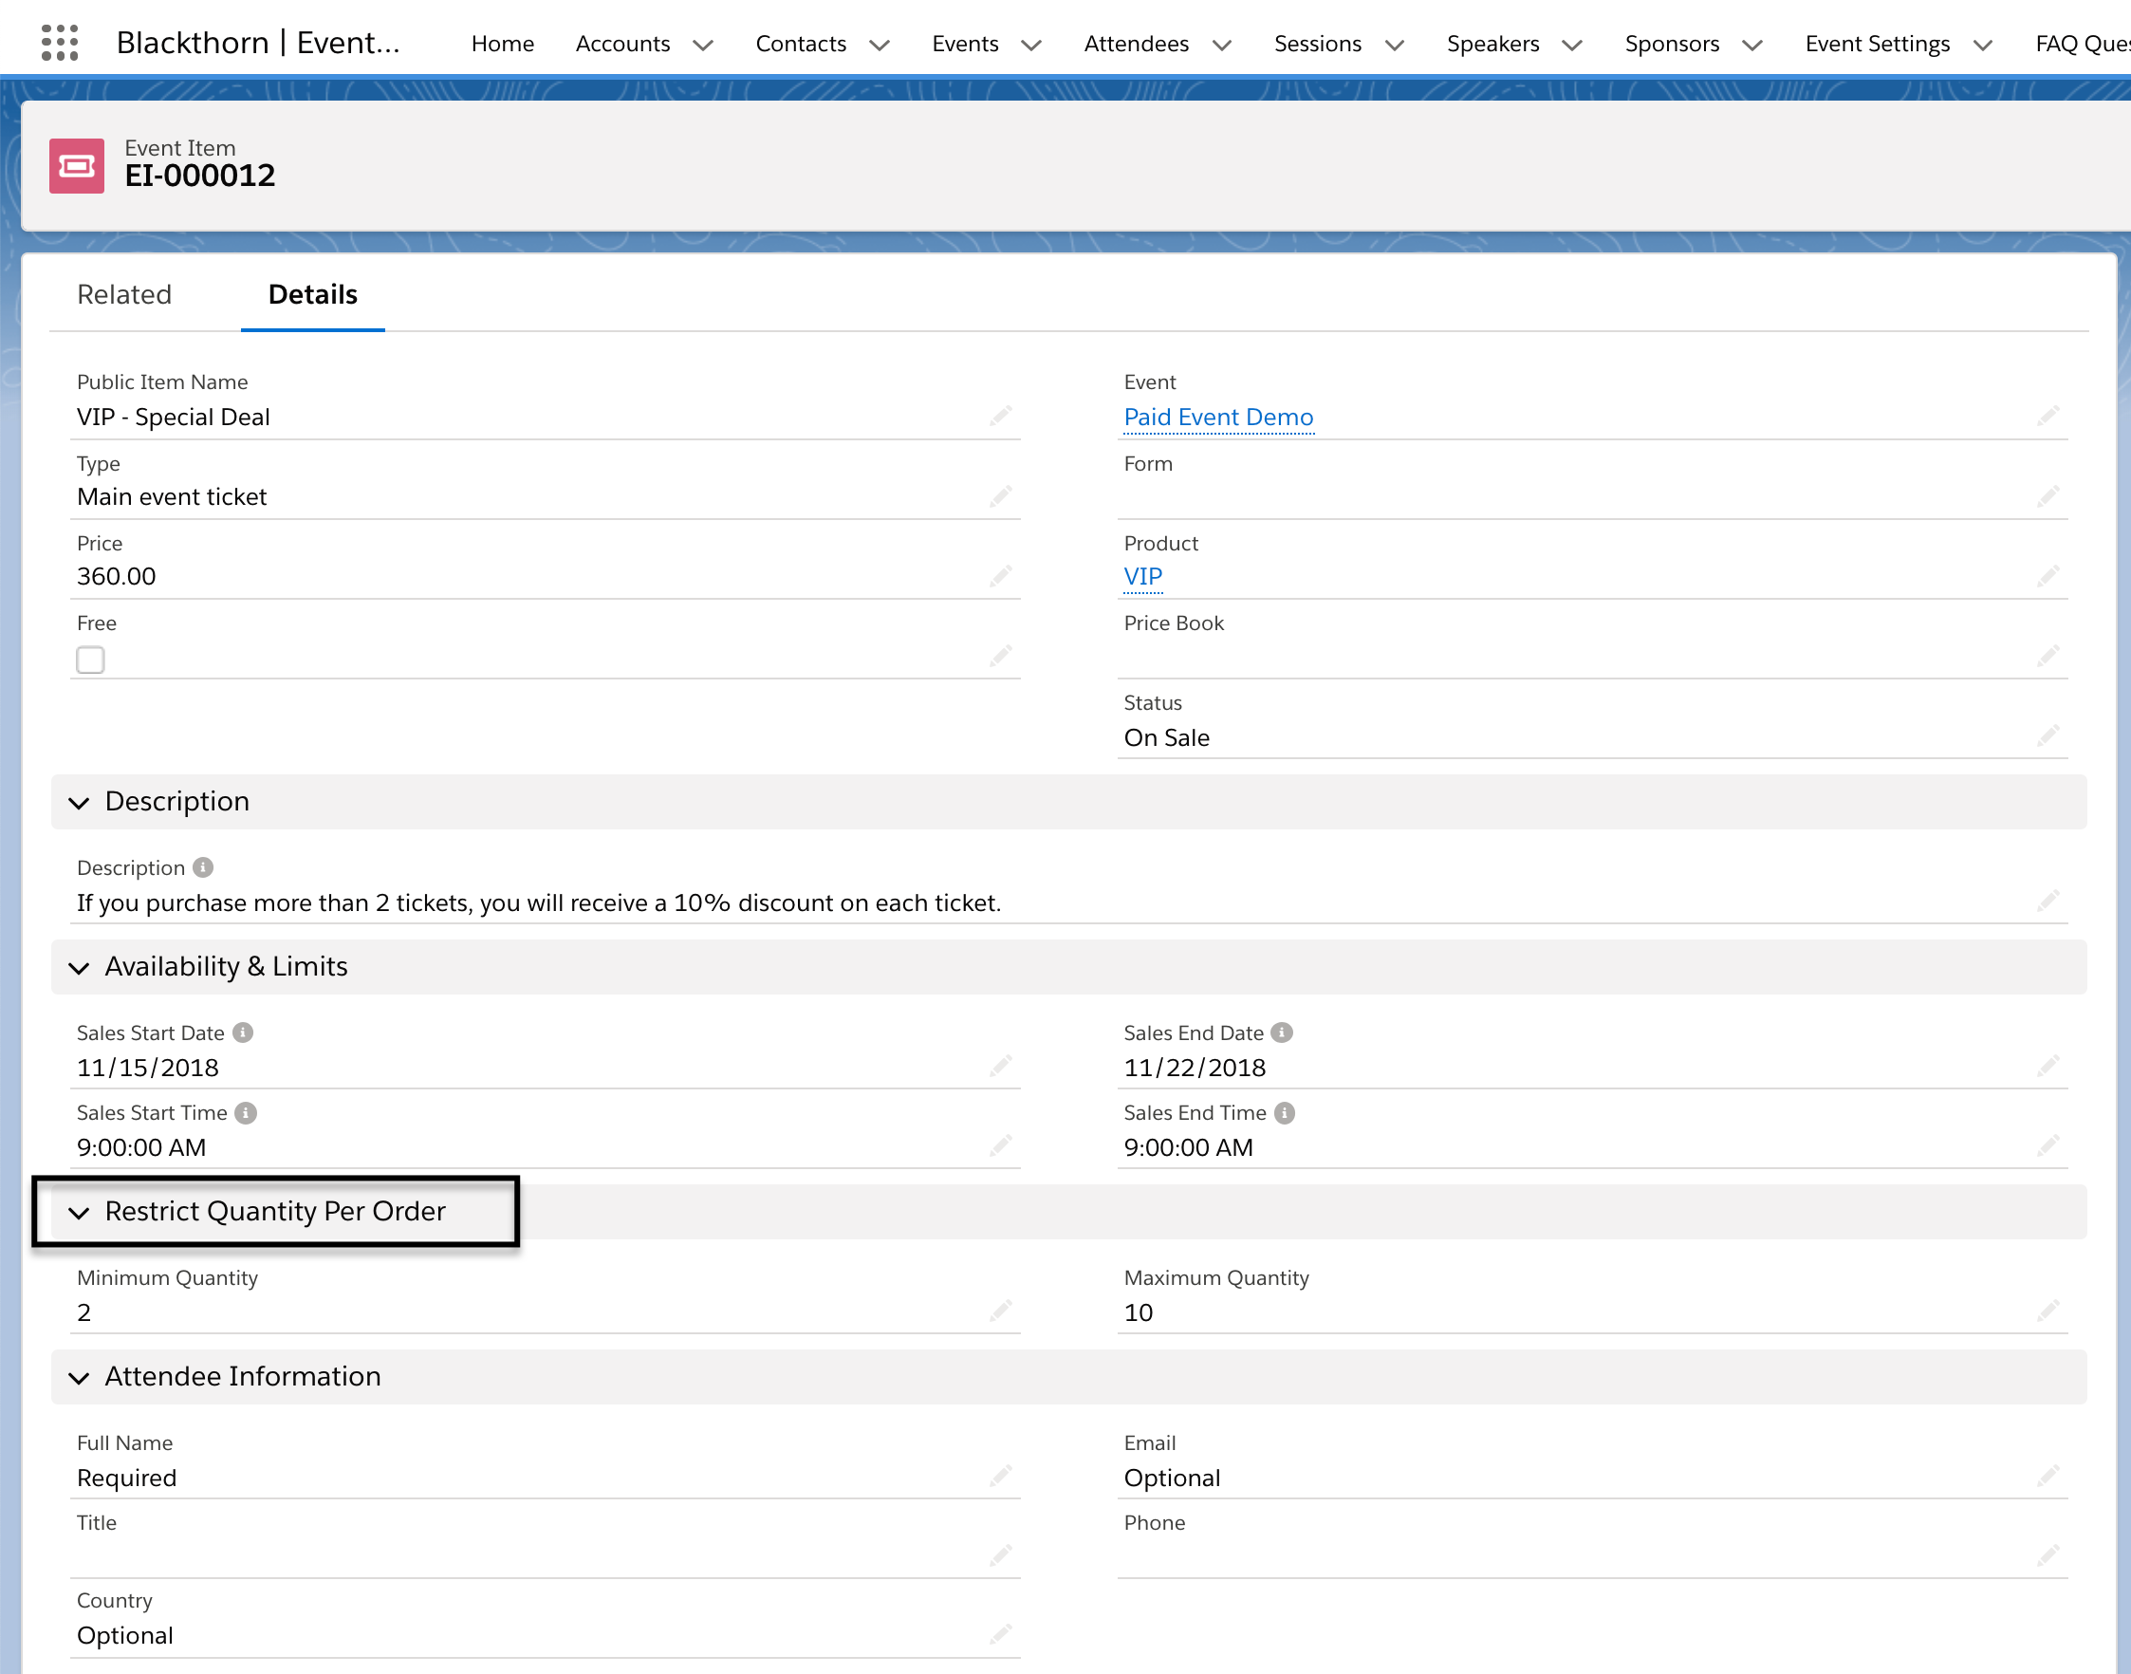Open the Speakers nav dropdown arrow

[x=1571, y=46]
